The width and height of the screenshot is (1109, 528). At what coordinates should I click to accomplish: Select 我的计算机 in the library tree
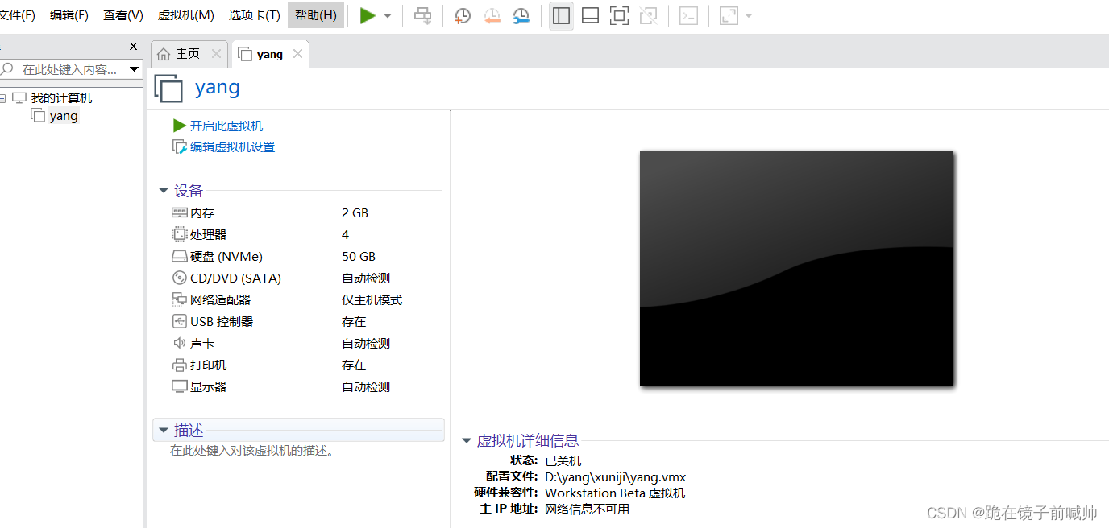tap(61, 98)
